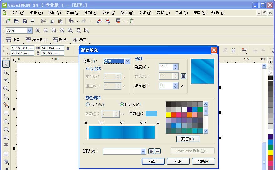
Task: Select the Pick arrow tool
Action: pos(6,64)
